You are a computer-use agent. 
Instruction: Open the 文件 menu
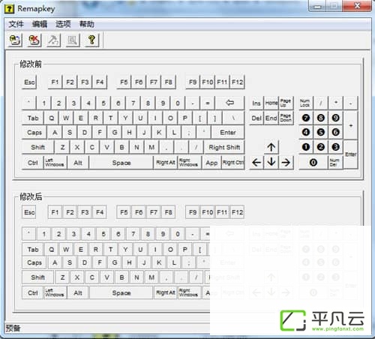point(16,24)
